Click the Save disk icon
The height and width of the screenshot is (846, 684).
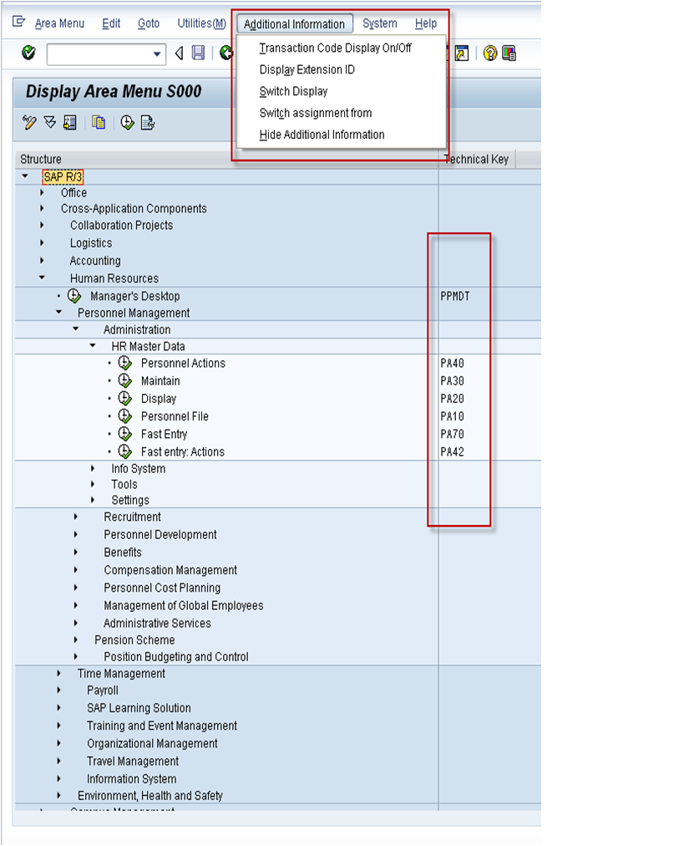pyautogui.click(x=198, y=52)
